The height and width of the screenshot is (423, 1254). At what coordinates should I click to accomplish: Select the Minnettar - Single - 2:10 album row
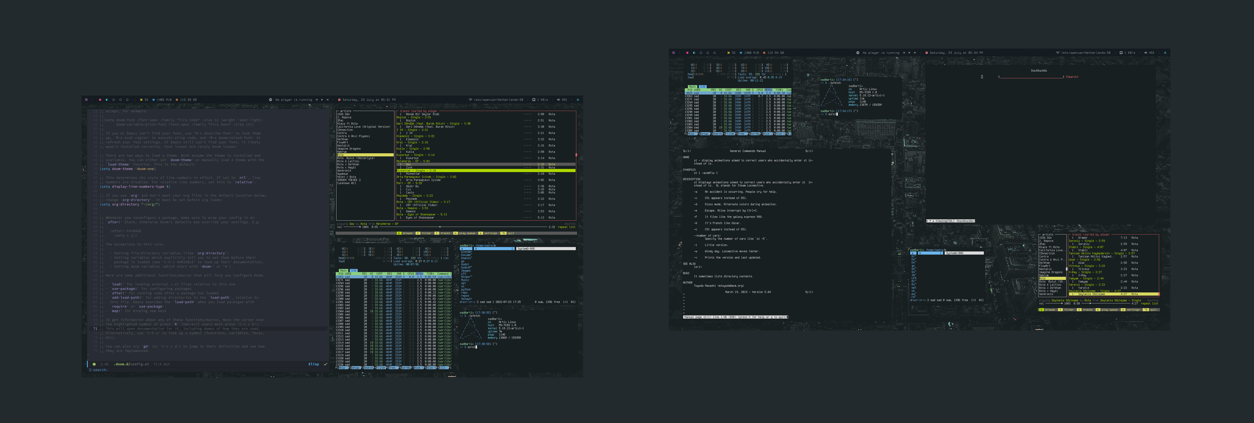tap(486, 170)
